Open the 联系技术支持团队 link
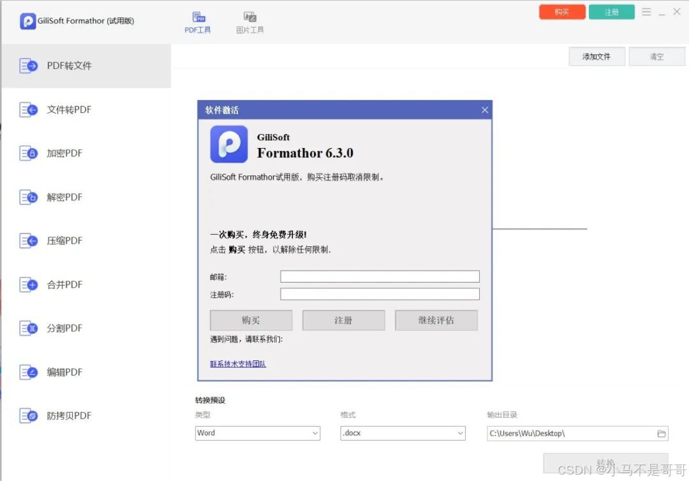The image size is (689, 481). click(238, 364)
